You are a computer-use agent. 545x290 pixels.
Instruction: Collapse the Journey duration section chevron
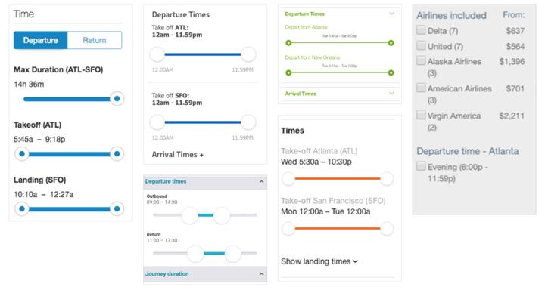click(x=261, y=274)
